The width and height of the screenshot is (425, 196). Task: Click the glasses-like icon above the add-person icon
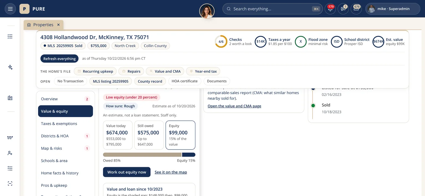click(x=10, y=138)
